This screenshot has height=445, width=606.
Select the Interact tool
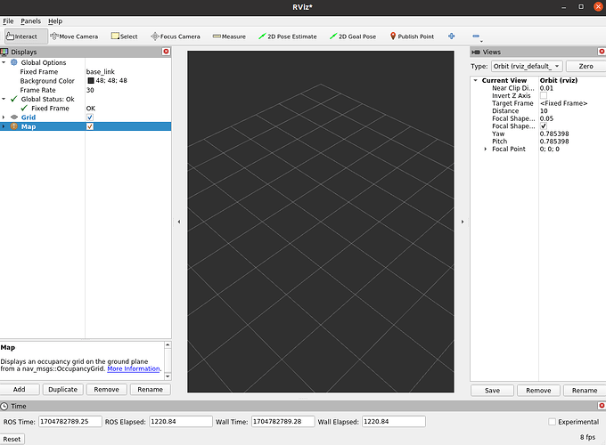[x=22, y=36]
